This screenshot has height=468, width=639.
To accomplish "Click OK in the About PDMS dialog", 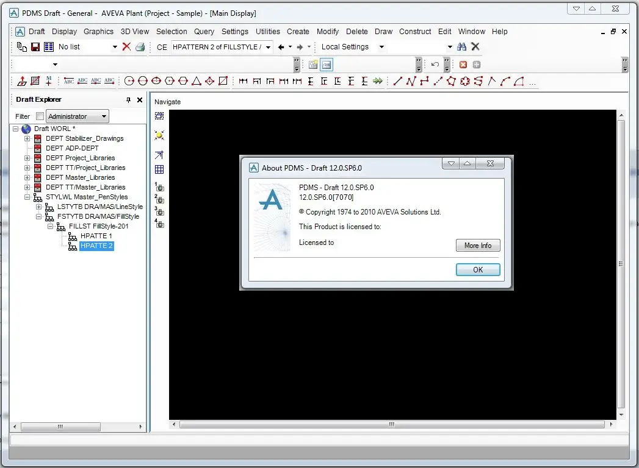I will tap(478, 270).
